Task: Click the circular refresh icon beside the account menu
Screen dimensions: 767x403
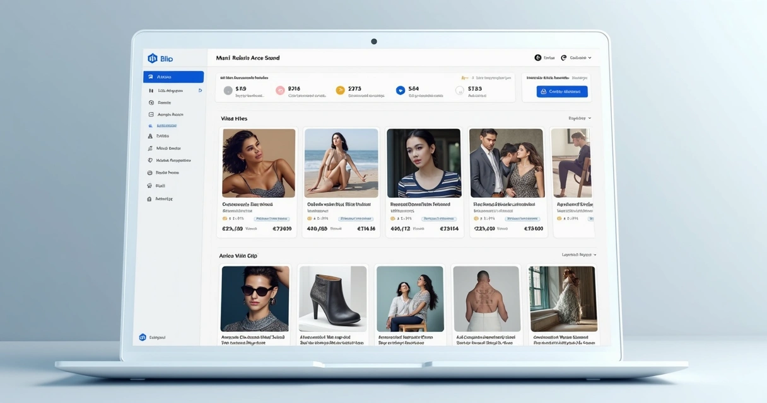Action: coord(563,57)
